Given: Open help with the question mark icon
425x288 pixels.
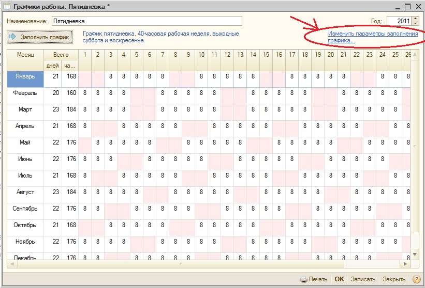Looking at the screenshot, I should point(416,279).
